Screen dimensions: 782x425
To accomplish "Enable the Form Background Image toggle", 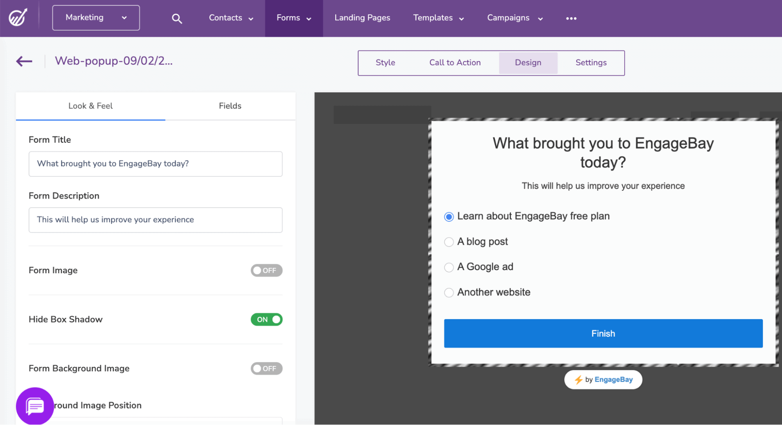I will click(x=266, y=369).
